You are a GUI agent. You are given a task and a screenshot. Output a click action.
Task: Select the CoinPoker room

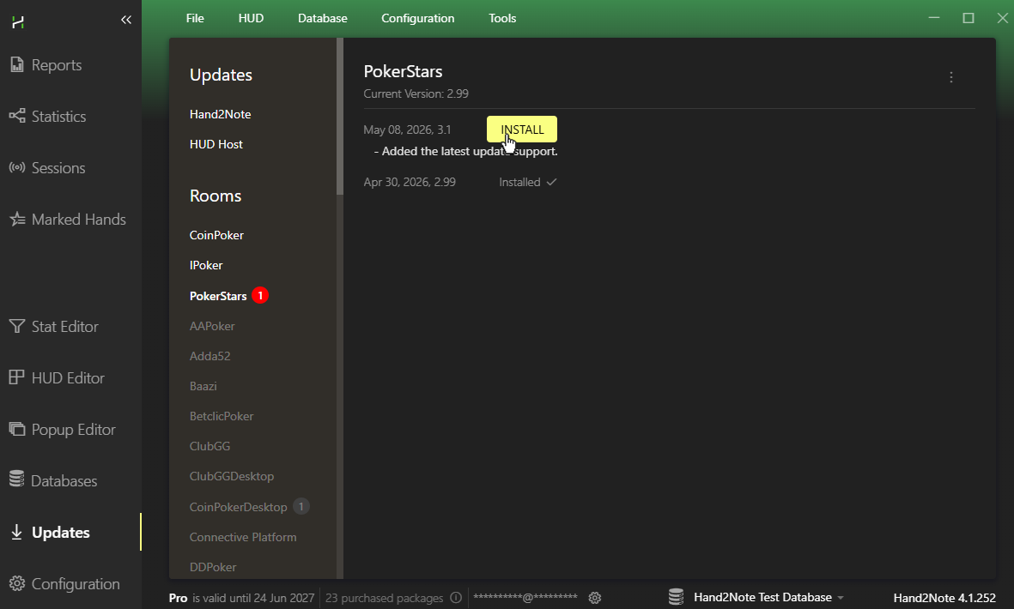216,235
